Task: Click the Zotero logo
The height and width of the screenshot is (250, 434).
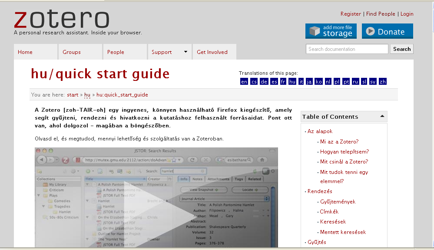Action: [62, 19]
